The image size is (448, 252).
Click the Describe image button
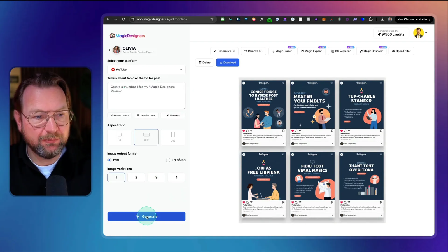click(146, 115)
